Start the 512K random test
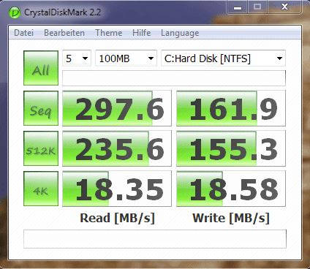310x269 pixels. tap(41, 148)
